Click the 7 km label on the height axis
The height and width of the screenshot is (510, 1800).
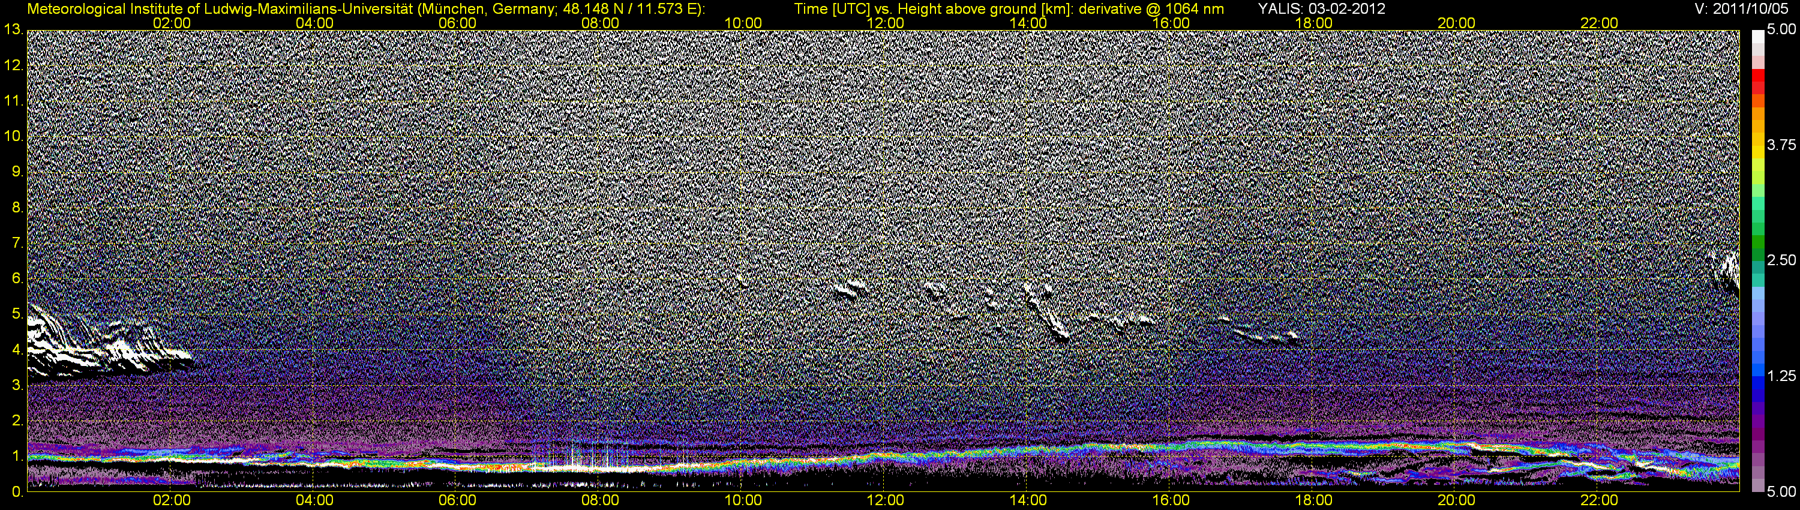coord(17,243)
